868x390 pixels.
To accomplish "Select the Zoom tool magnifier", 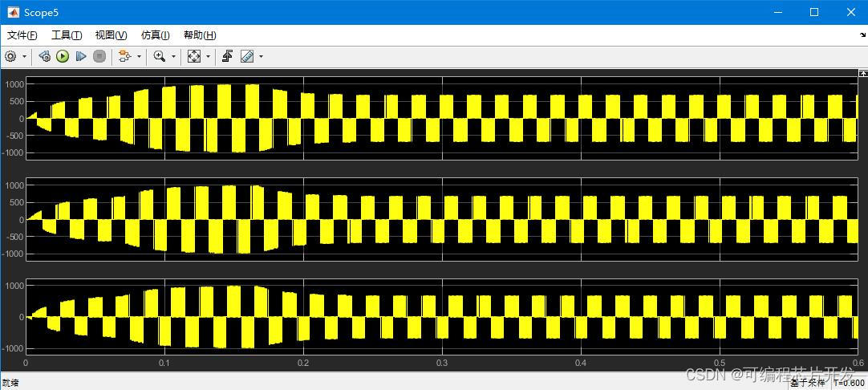I will [159, 56].
